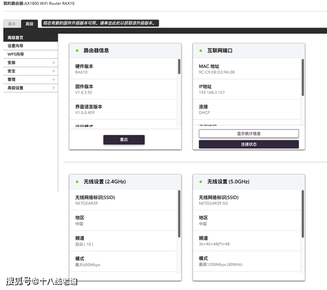Image resolution: width=327 pixels, height=290 pixels.
Task: Expand the 高级设置 menu plus icon
Action: tap(53, 88)
